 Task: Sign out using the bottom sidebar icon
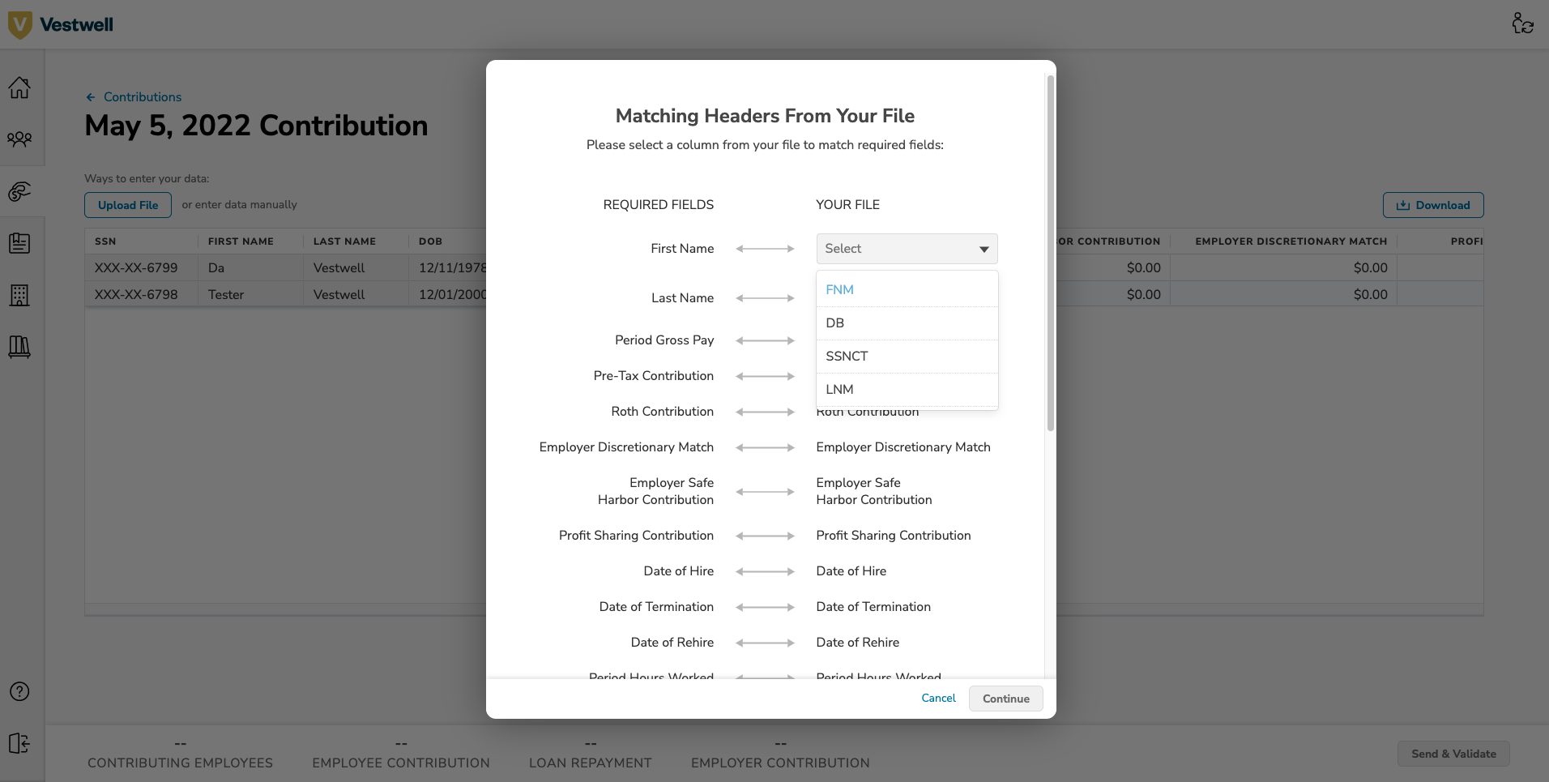click(x=19, y=743)
